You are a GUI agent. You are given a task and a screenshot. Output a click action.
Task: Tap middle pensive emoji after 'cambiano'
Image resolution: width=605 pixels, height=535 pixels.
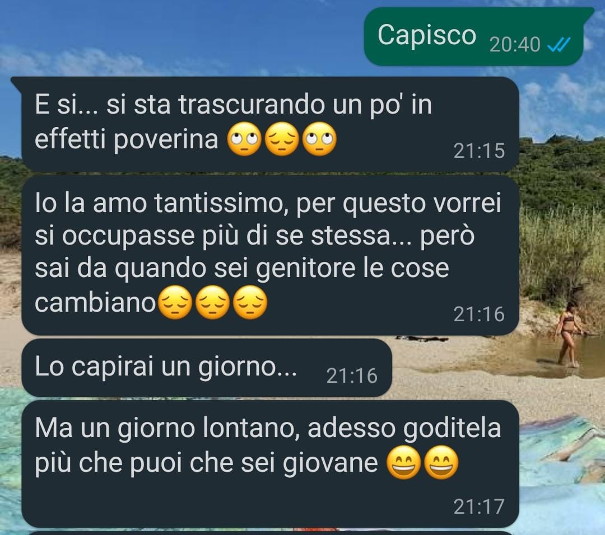point(213,302)
